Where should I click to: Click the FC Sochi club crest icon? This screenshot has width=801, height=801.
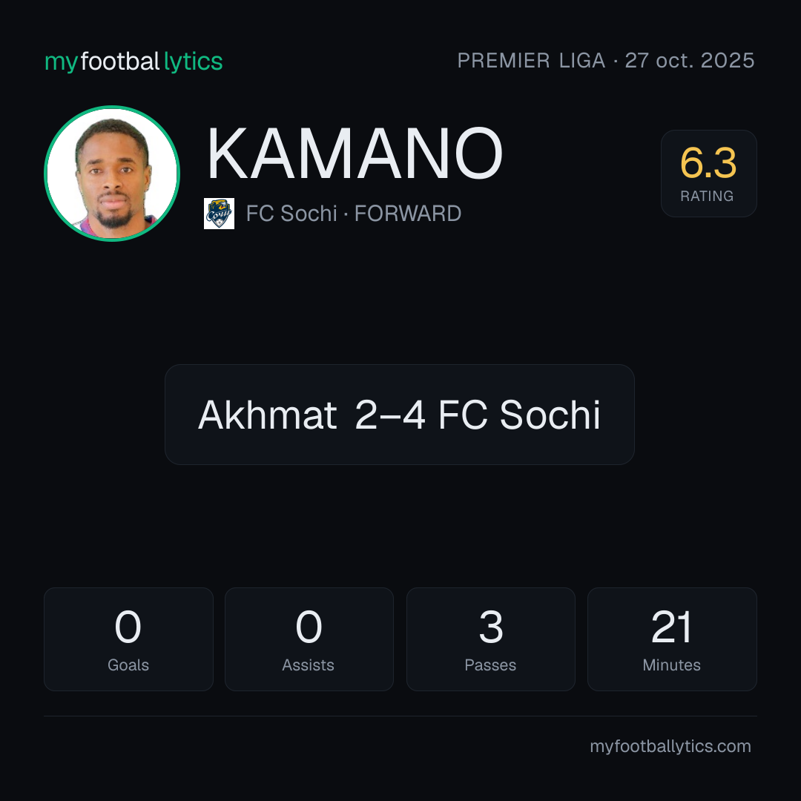(x=219, y=214)
